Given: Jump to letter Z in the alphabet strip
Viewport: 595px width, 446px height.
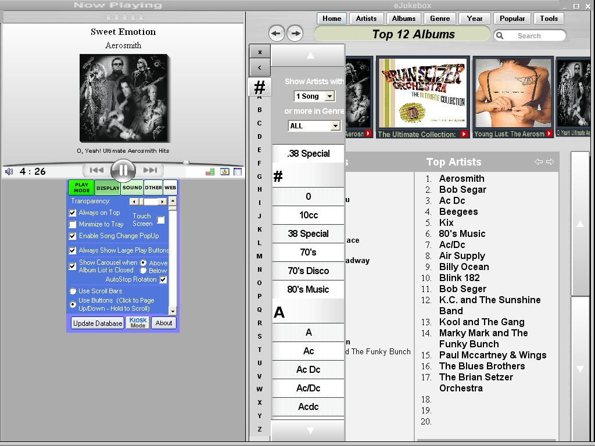Looking at the screenshot, I should tap(260, 429).
